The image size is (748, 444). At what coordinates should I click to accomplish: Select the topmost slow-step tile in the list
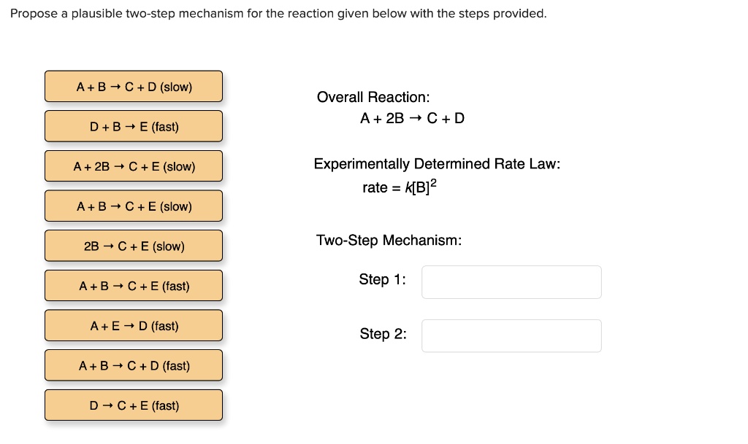(134, 86)
